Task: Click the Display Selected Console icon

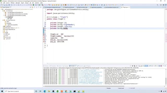Action: pos(152,66)
